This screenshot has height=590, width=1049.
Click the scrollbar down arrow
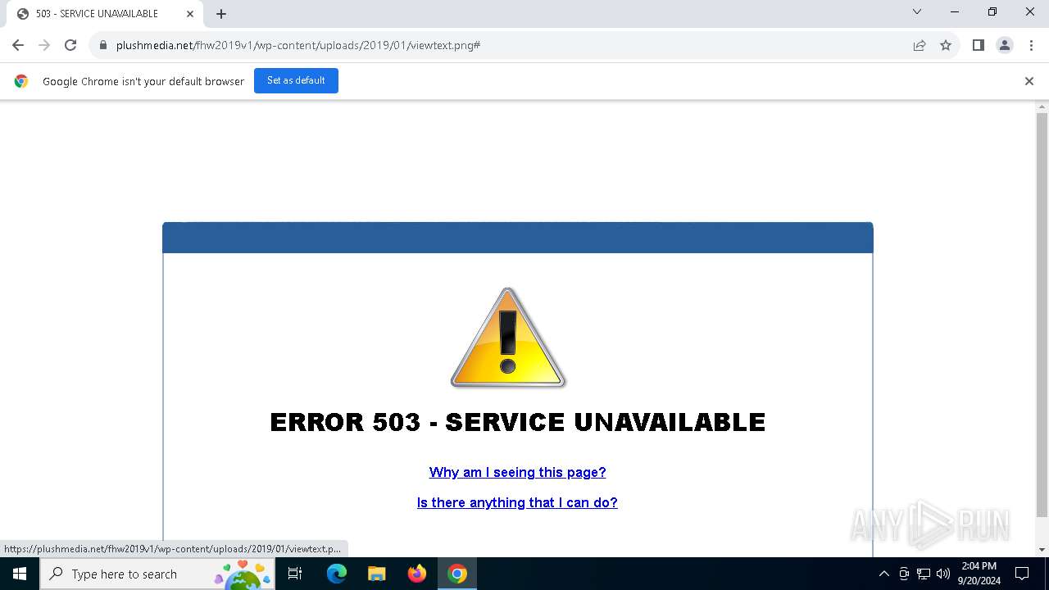click(1042, 550)
